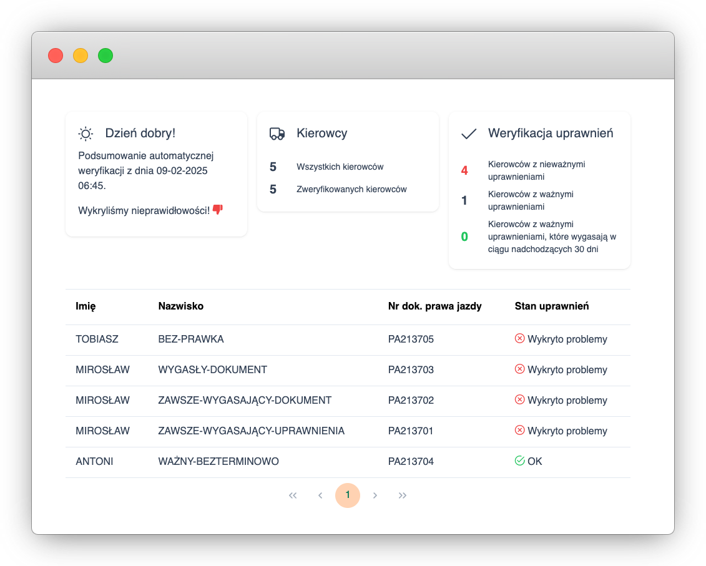Click the sun icon beside Dzień dobry
Viewport: 706px width, 566px height.
tap(86, 134)
